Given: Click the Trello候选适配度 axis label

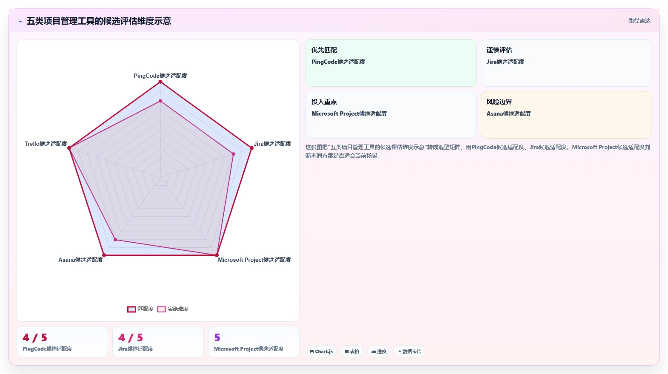Looking at the screenshot, I should coord(46,144).
